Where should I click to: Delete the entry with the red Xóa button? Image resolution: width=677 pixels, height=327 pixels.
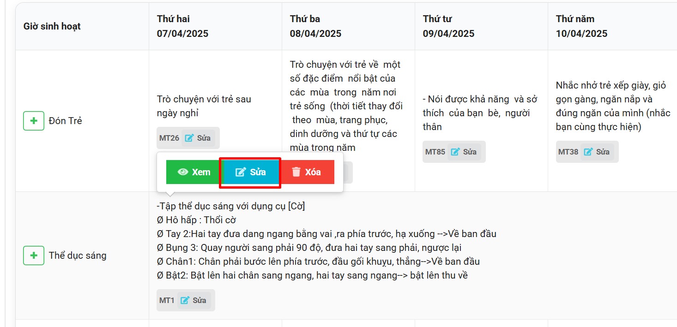pos(307,172)
